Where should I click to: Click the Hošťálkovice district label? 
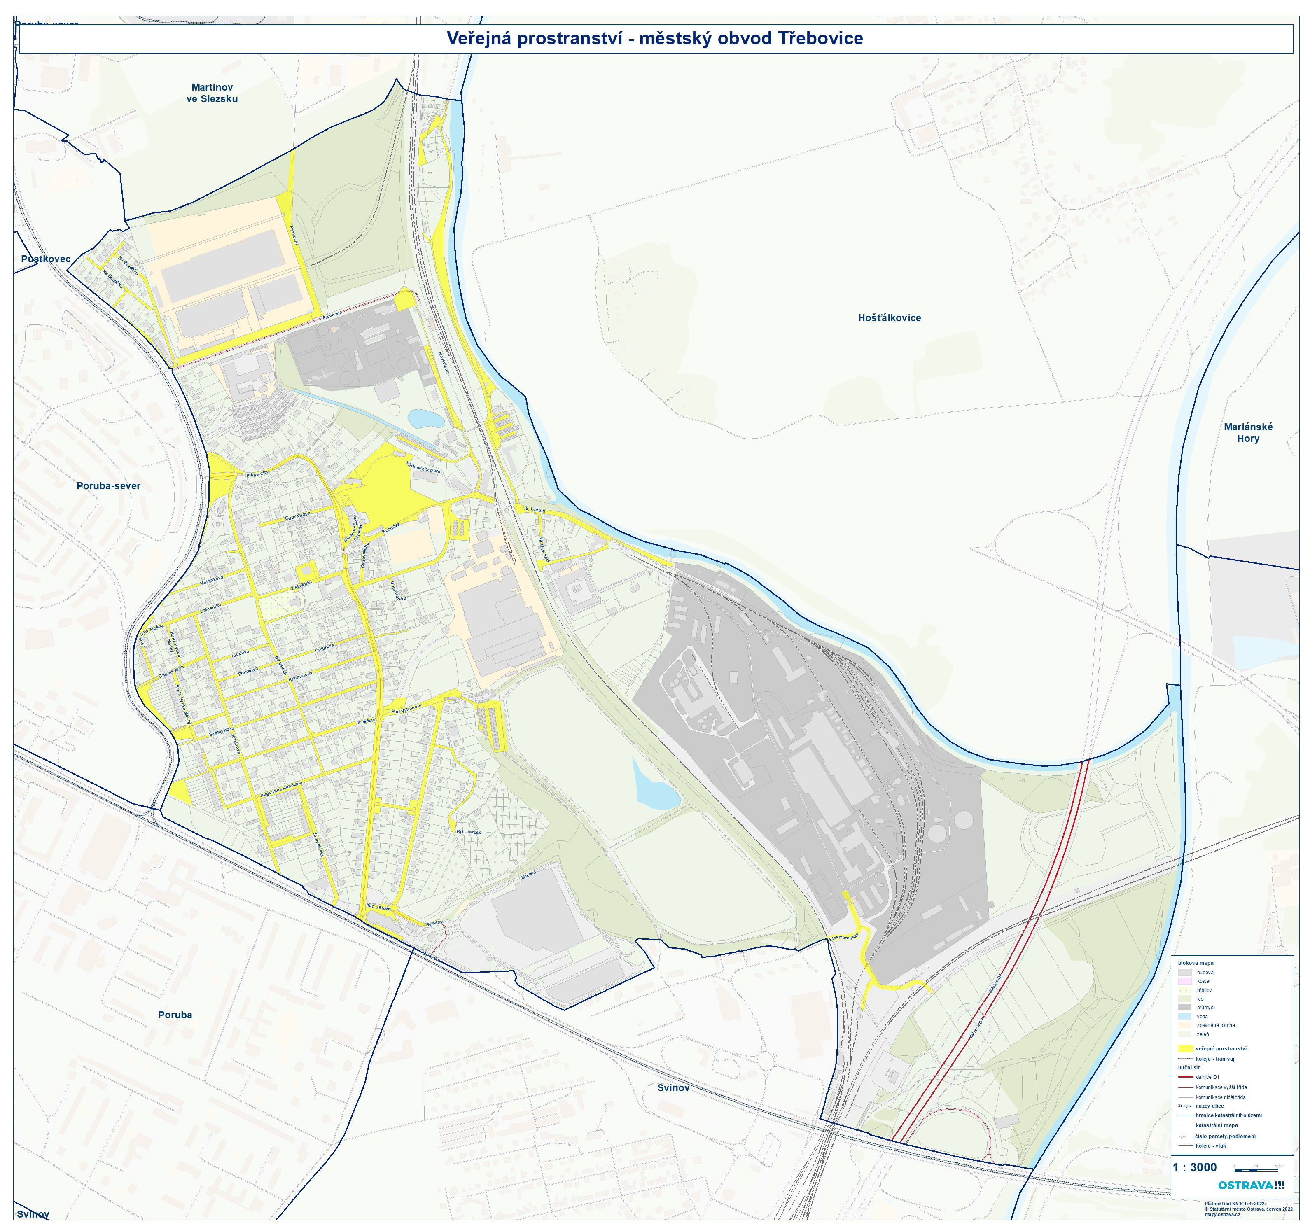[889, 317]
